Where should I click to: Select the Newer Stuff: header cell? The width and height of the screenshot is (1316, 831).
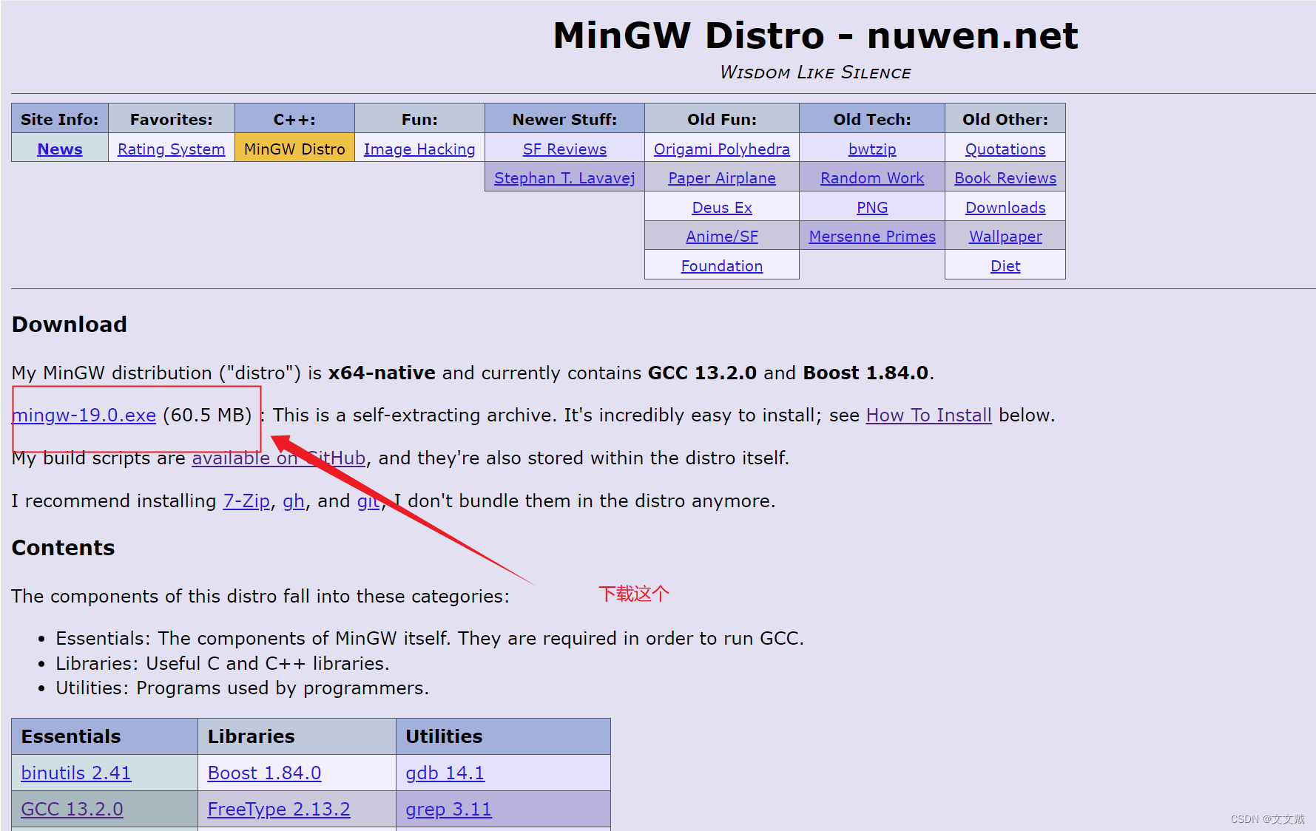pos(564,118)
